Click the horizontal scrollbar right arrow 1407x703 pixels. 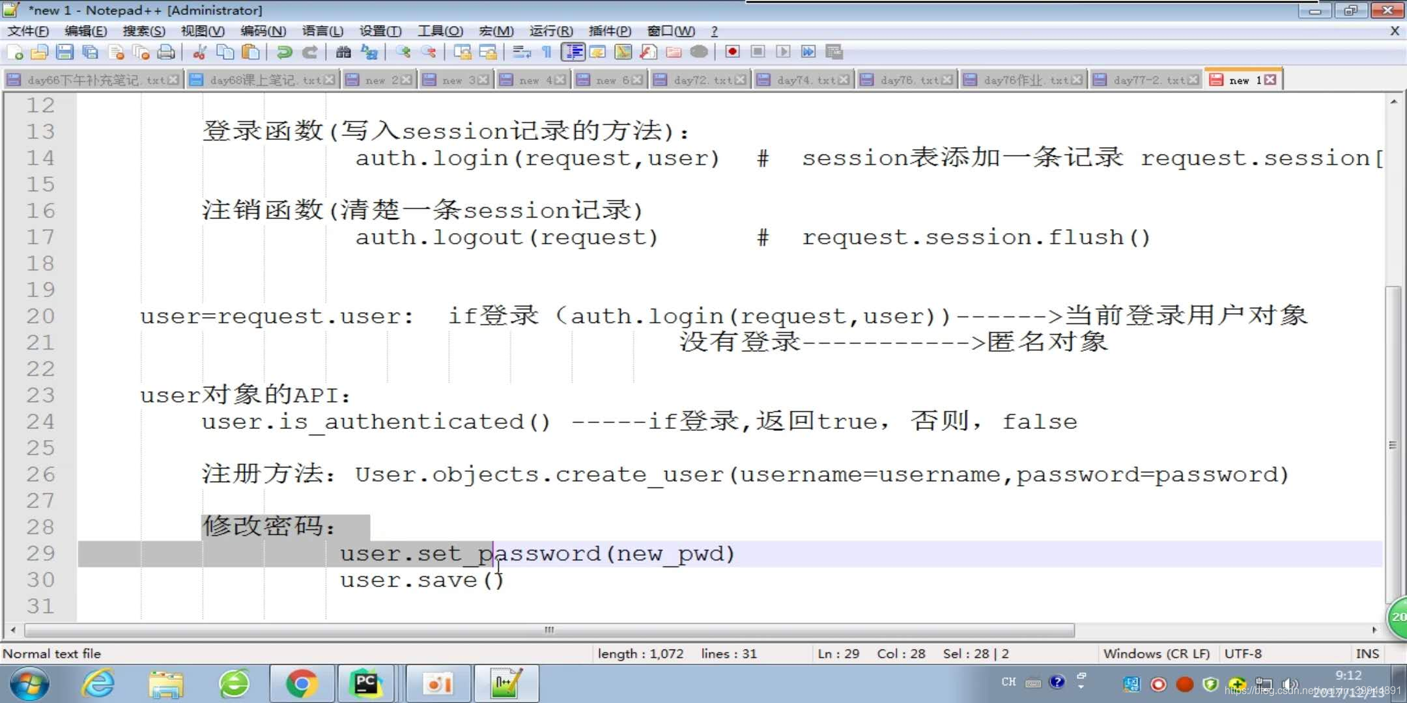click(x=1374, y=629)
